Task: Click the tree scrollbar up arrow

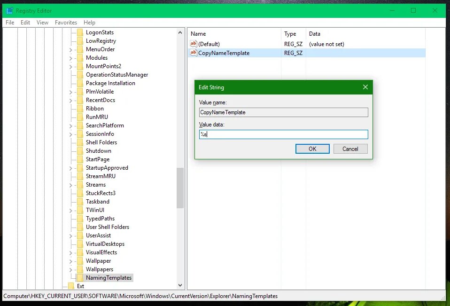Action: point(180,32)
